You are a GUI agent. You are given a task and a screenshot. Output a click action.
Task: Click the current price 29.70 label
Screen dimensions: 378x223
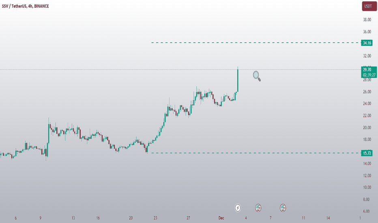coord(367,70)
